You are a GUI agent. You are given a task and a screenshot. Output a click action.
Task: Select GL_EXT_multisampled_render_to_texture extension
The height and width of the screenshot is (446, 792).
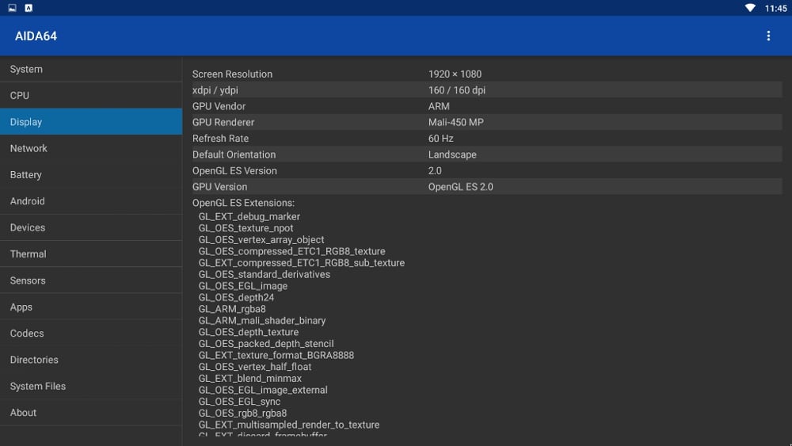pos(289,425)
